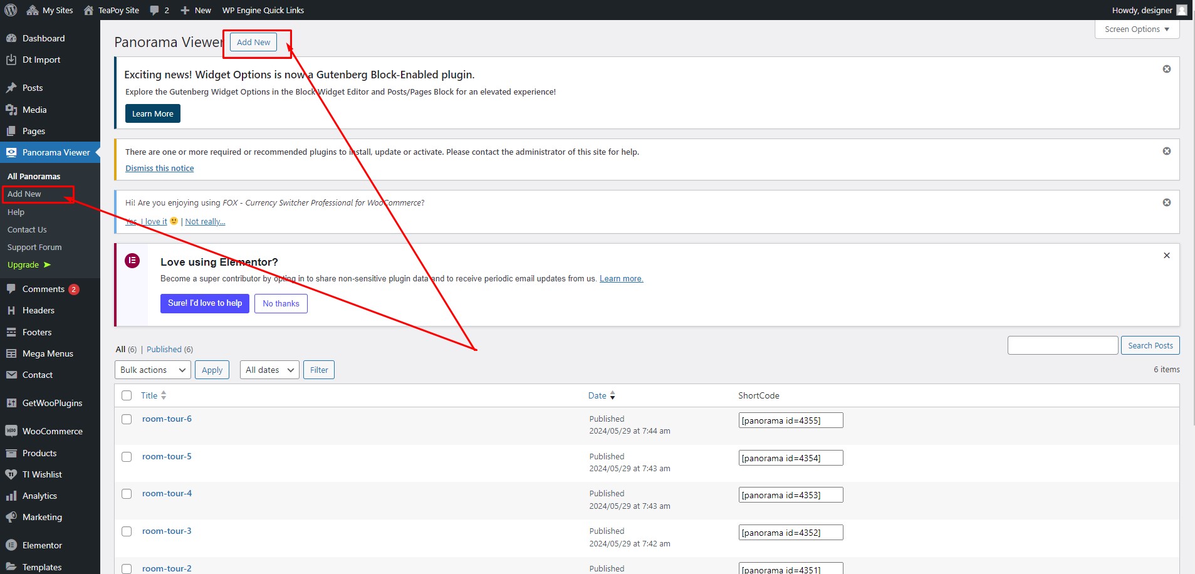Click the Pages icon in sidebar
This screenshot has height=574, width=1195.
click(11, 131)
